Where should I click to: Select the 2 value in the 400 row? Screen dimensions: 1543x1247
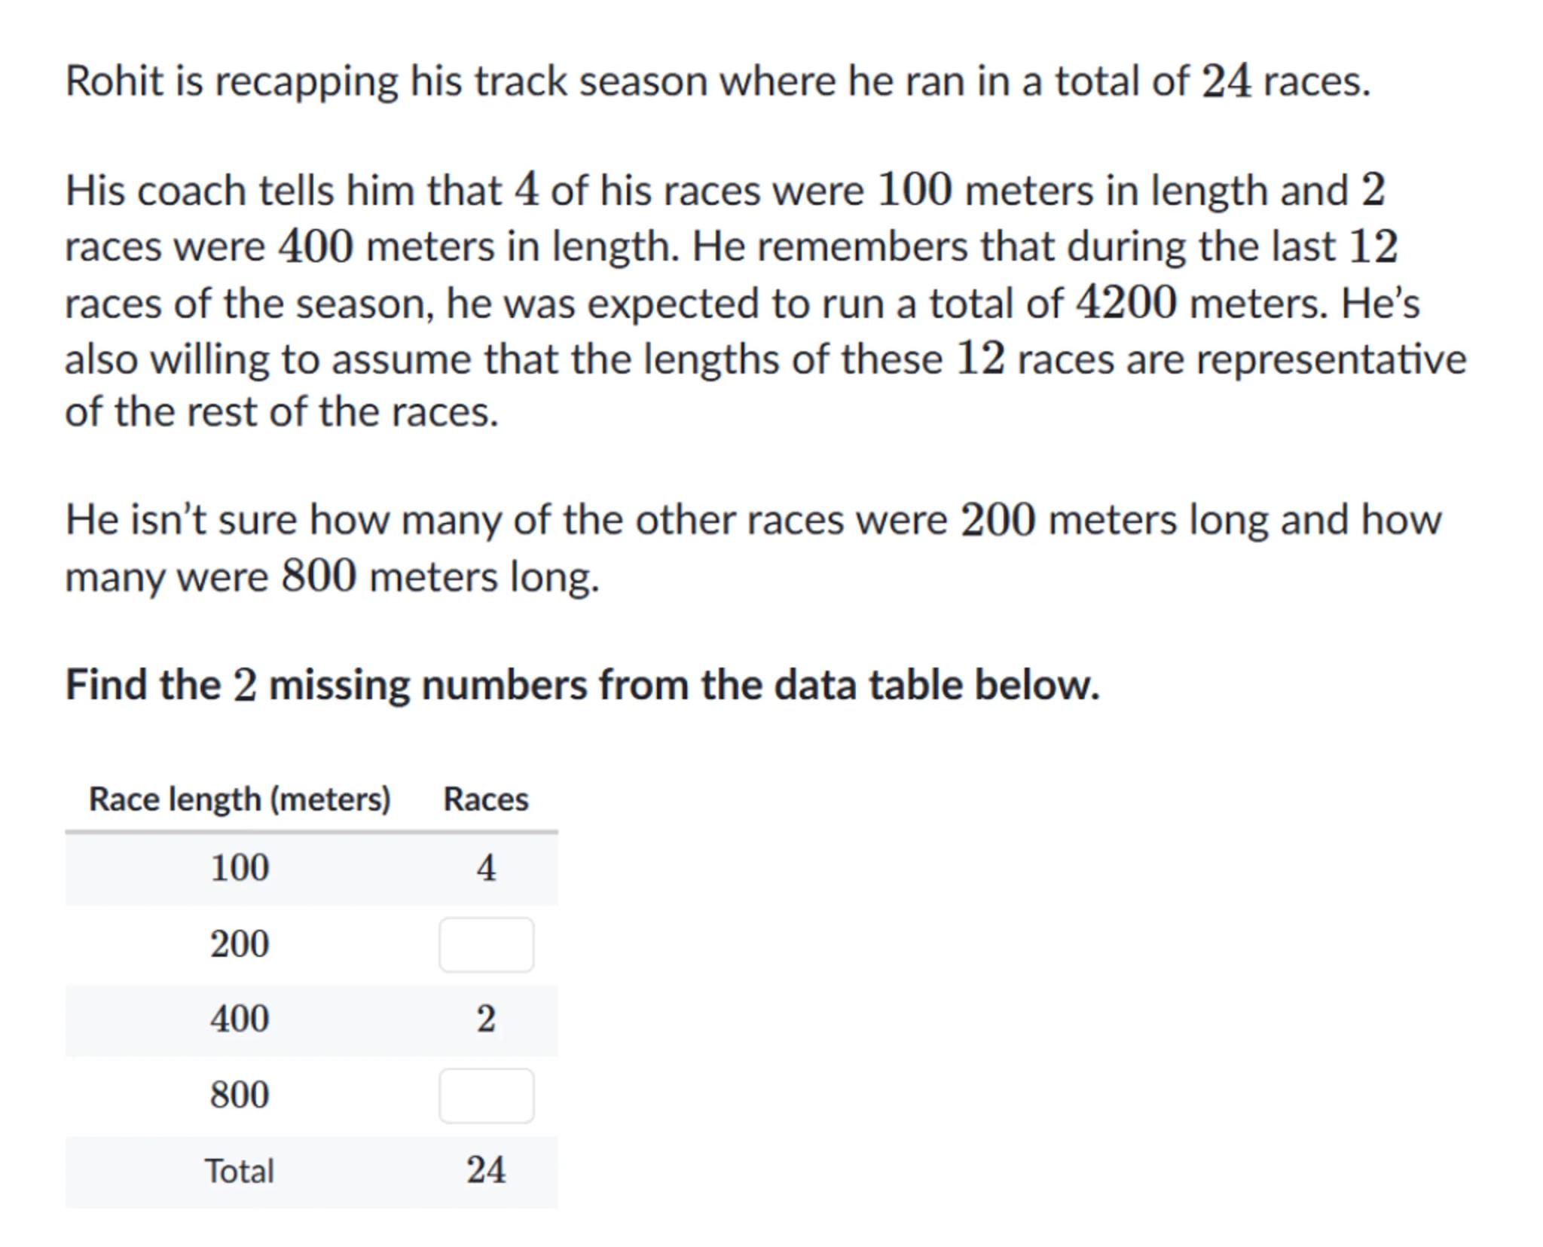point(486,1019)
